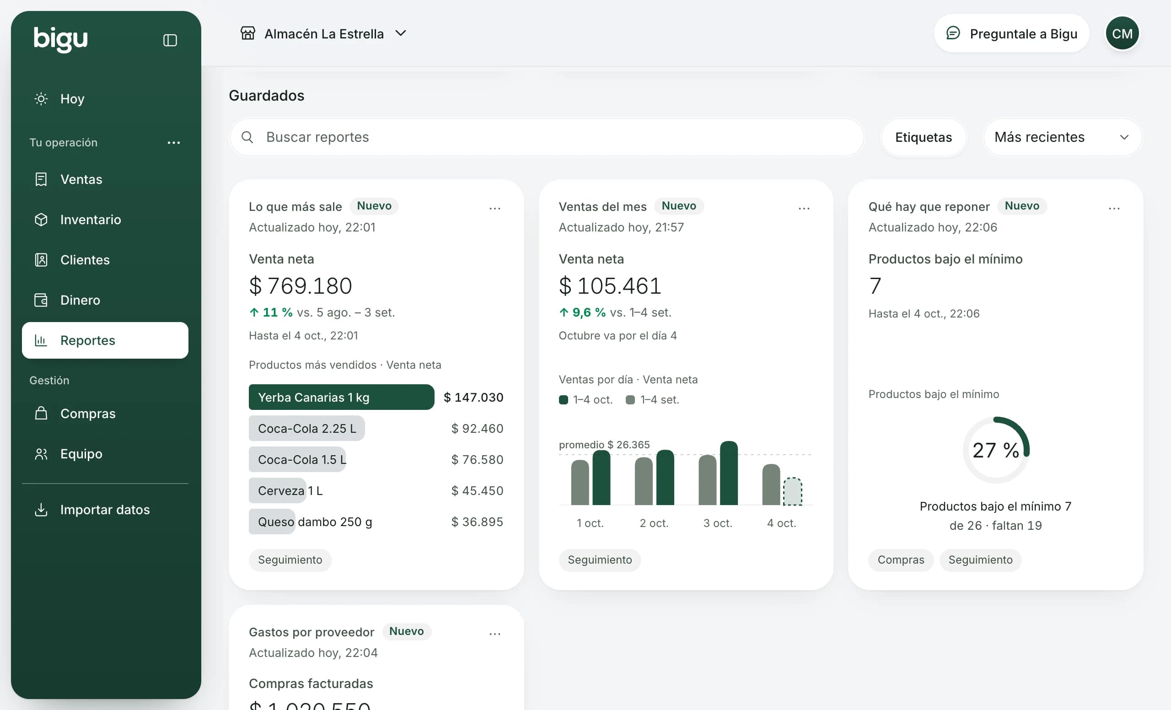The image size is (1171, 710).
Task: Go to Ventas in the sidebar
Action: pyautogui.click(x=105, y=179)
